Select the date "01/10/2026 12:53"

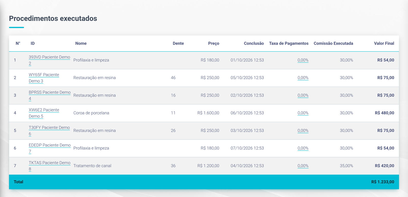(x=247, y=60)
